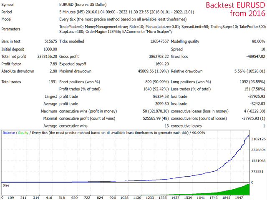Screen dimensions: 267x200
Task: Select the Average consecutive wins value 13
Action: [x=167, y=126]
